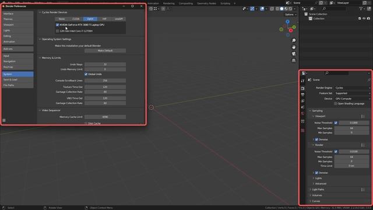Screen dimensions: 373x210
Task: Open the Render Engine dropdown
Action: (353, 88)
